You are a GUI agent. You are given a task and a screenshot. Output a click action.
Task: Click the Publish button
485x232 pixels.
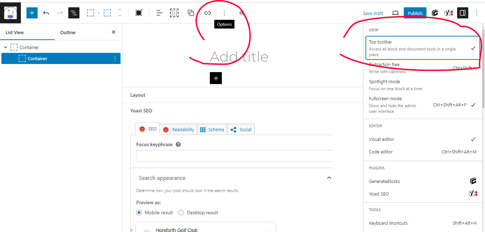tap(415, 13)
